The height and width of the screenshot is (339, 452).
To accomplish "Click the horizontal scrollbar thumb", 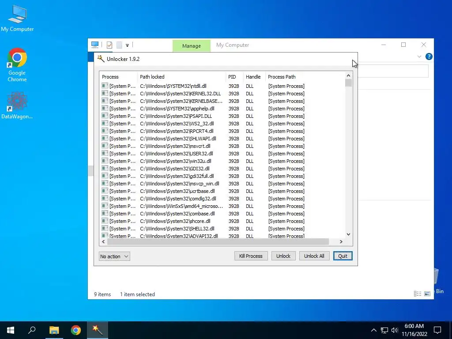I will click(218, 241).
